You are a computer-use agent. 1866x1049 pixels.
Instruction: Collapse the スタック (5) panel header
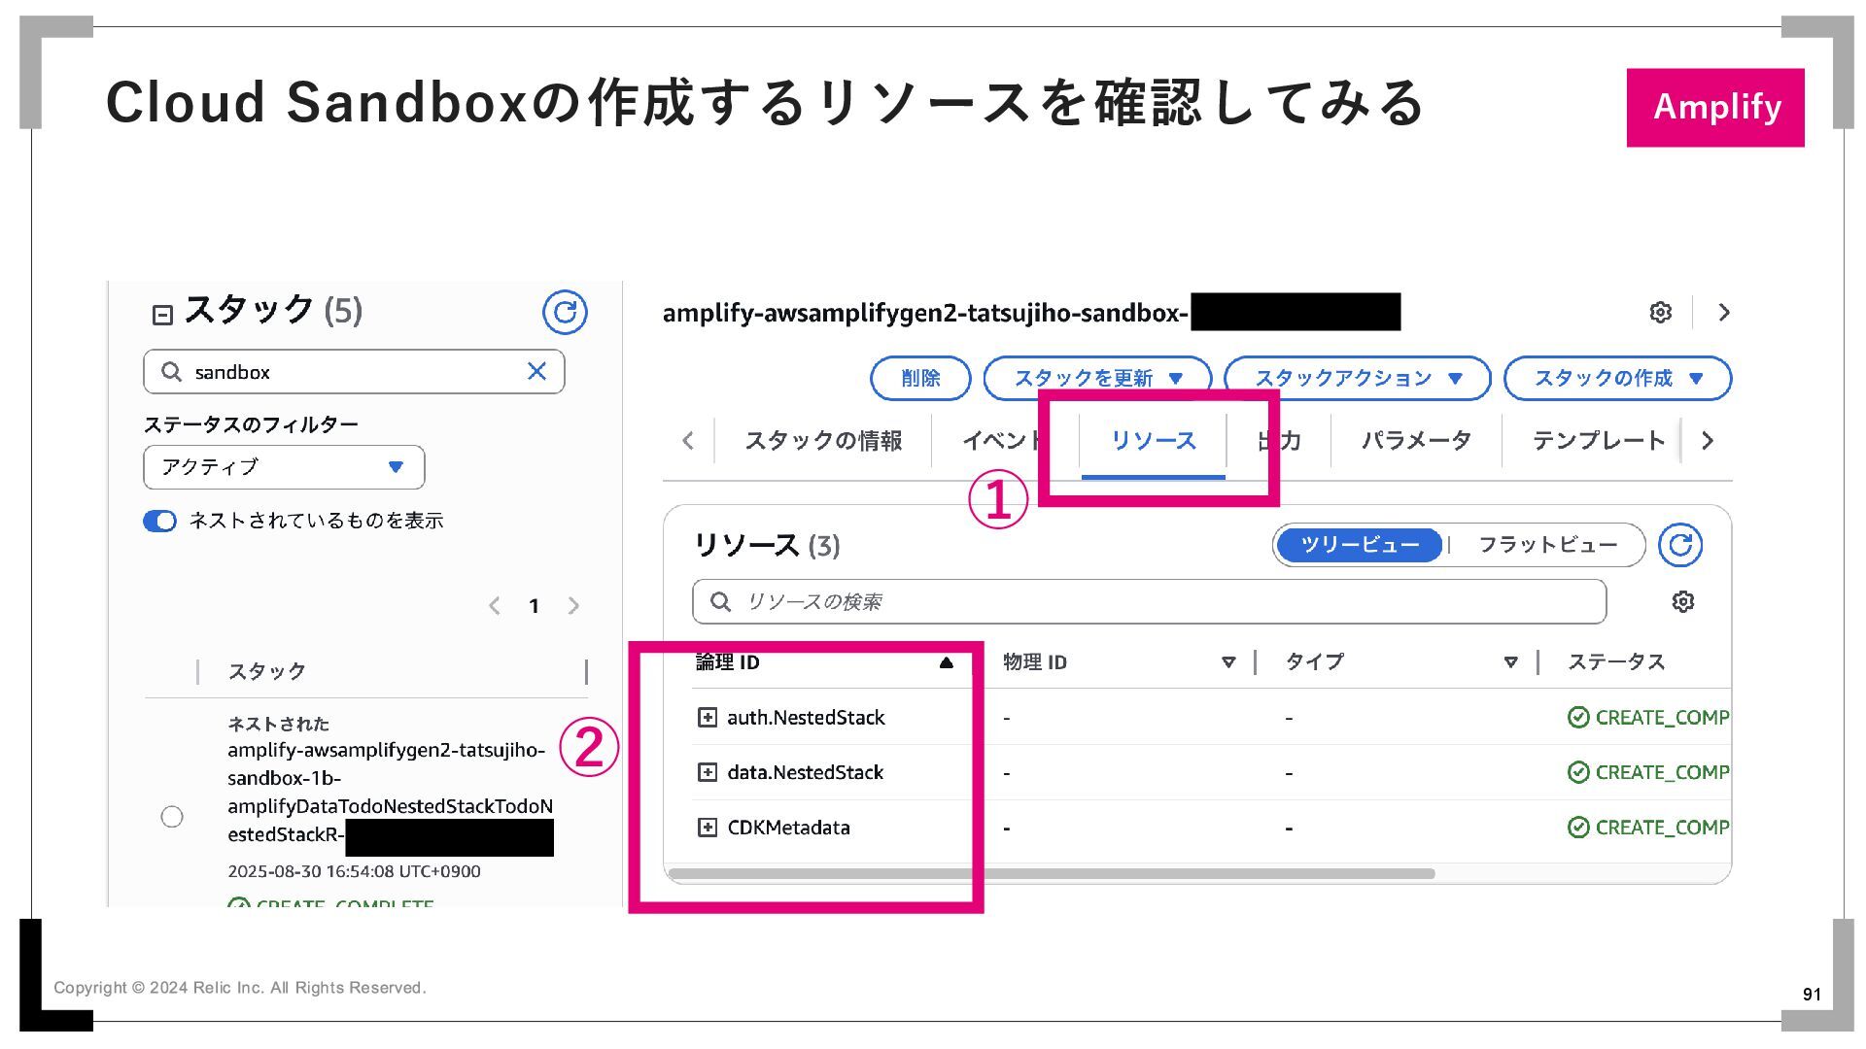pyautogui.click(x=162, y=315)
